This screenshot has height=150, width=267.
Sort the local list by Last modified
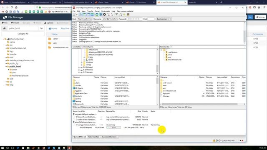(x=120, y=77)
